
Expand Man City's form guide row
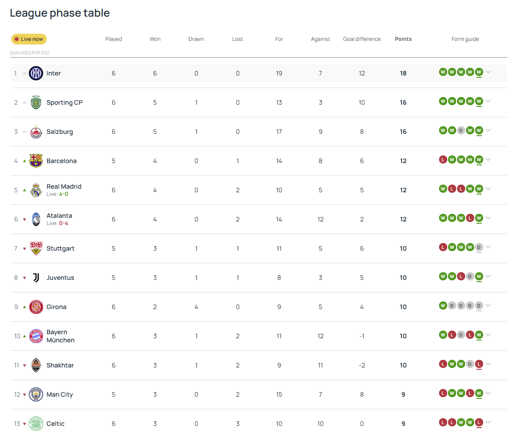coord(488,393)
